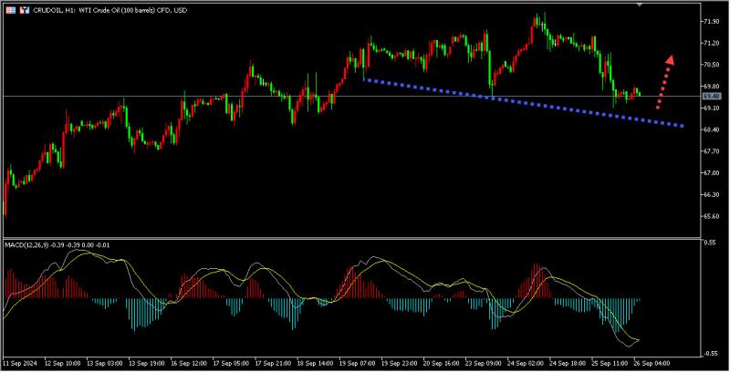Click the 67.70 price scale label
This screenshot has height=372, width=730.
713,151
